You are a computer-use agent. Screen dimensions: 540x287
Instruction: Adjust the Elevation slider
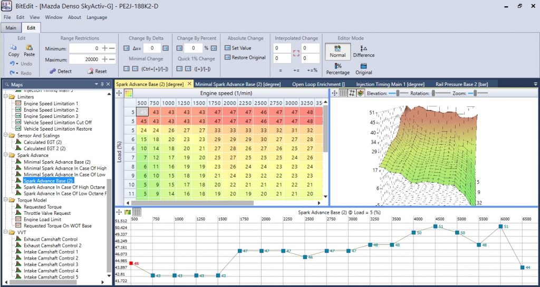click(x=398, y=93)
